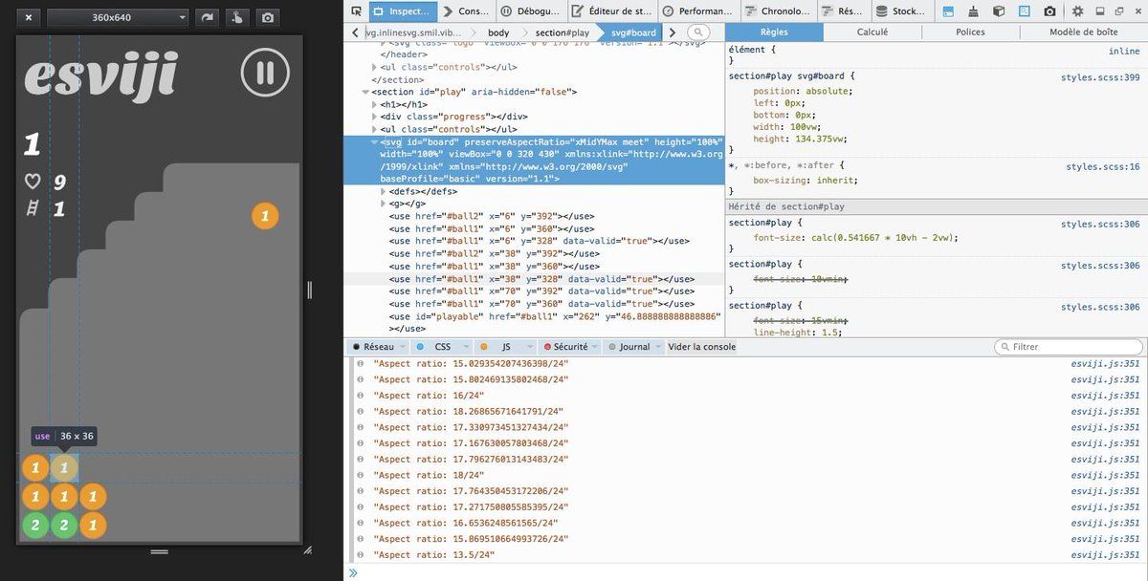Open the 360x640 viewport size dropdown
The image size is (1148, 581).
(x=118, y=17)
